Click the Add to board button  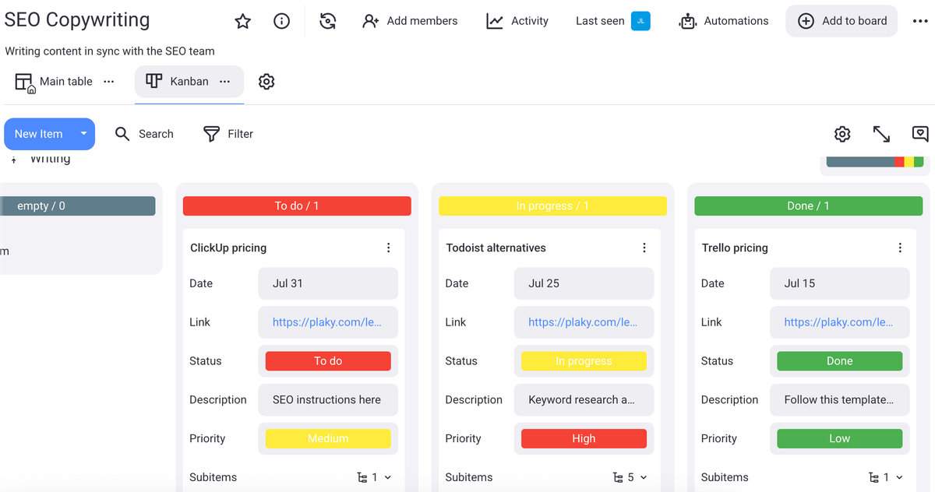tap(841, 21)
